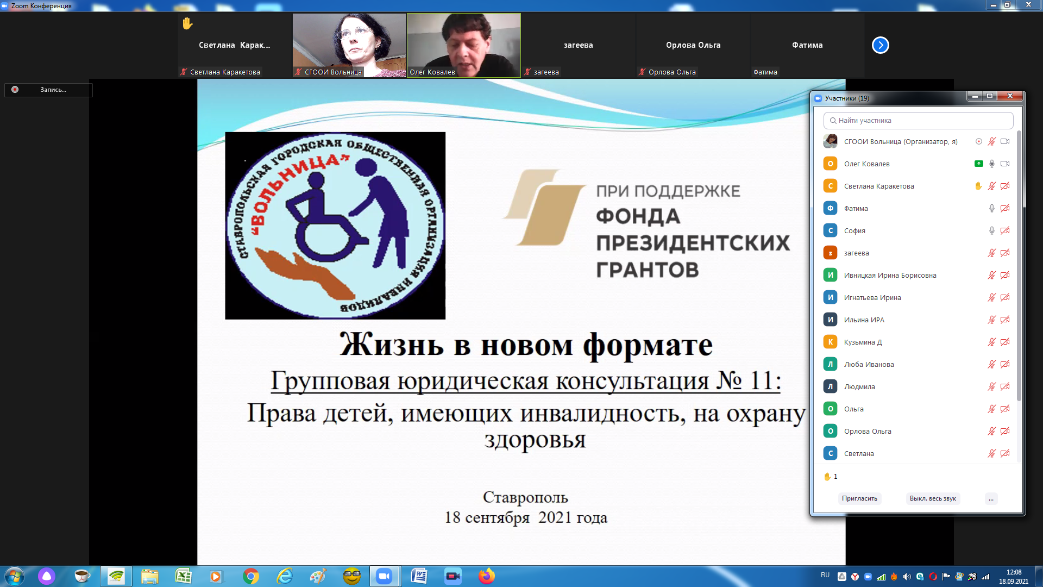
Task: Click the muted mic icon for Светлана
Action: (991, 453)
